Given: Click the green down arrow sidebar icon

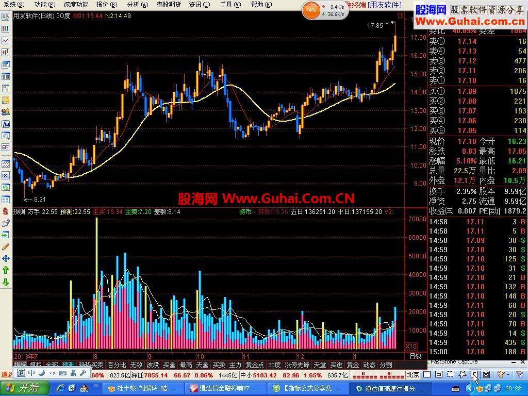Looking at the screenshot, I should (5, 282).
